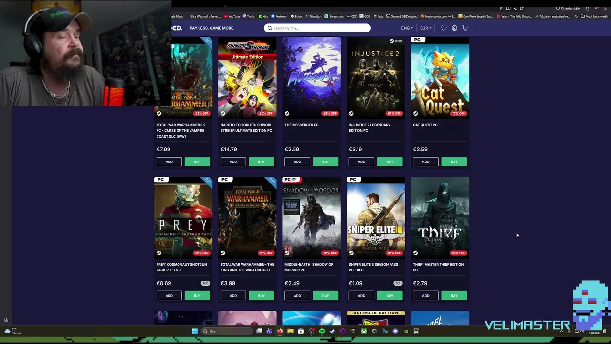Image resolution: width=611 pixels, height=344 pixels.
Task: Open THIEF: MASTER THIEF EDITION PC title link
Action: [x=438, y=267]
